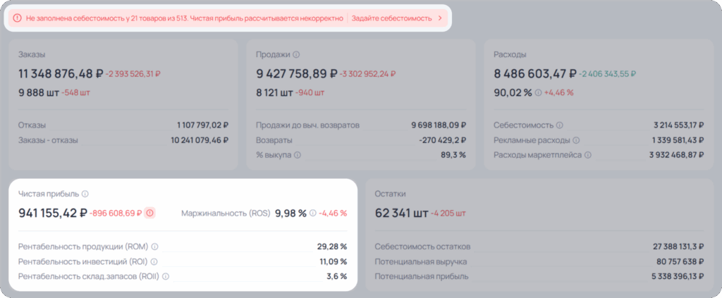The height and width of the screenshot is (298, 722).
Task: Click the 'Не заполнена себестоимость' alert text
Action: 185,18
